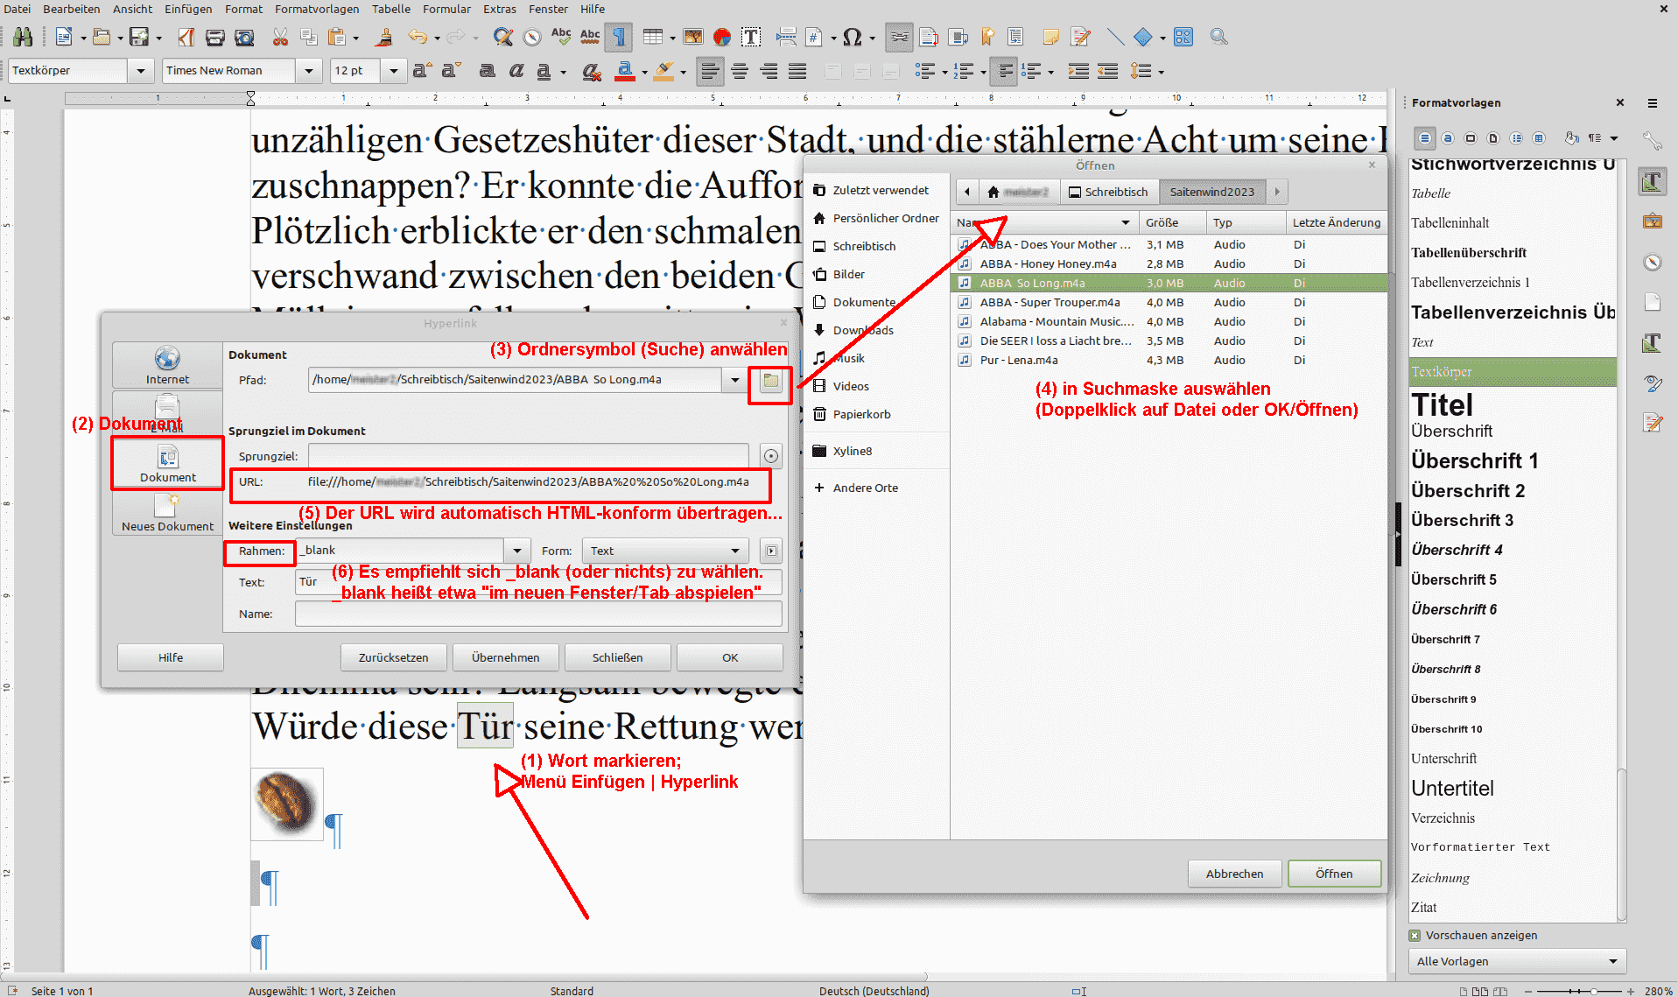This screenshot has width=1678, height=997.
Task: Click Abbrechen in the file dialog
Action: [1234, 874]
